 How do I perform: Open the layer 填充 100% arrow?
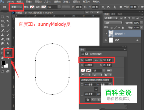[x=141, y=28]
